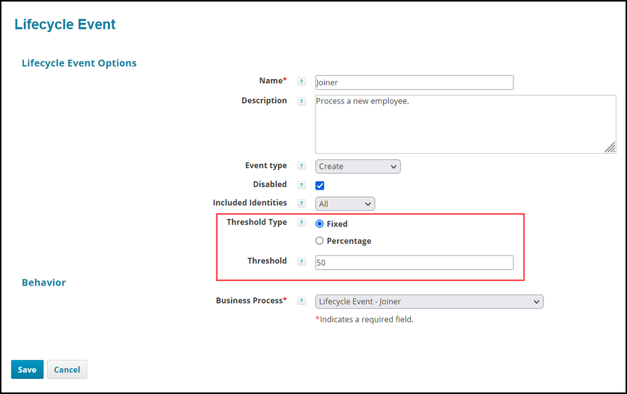Screen dimensions: 627x394
Task: Show help for the Disabled option
Action: point(301,185)
